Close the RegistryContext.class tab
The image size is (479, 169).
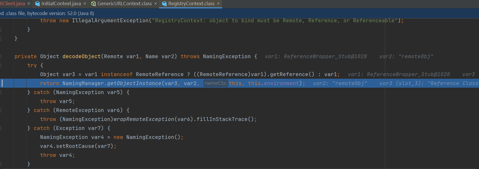218,3
